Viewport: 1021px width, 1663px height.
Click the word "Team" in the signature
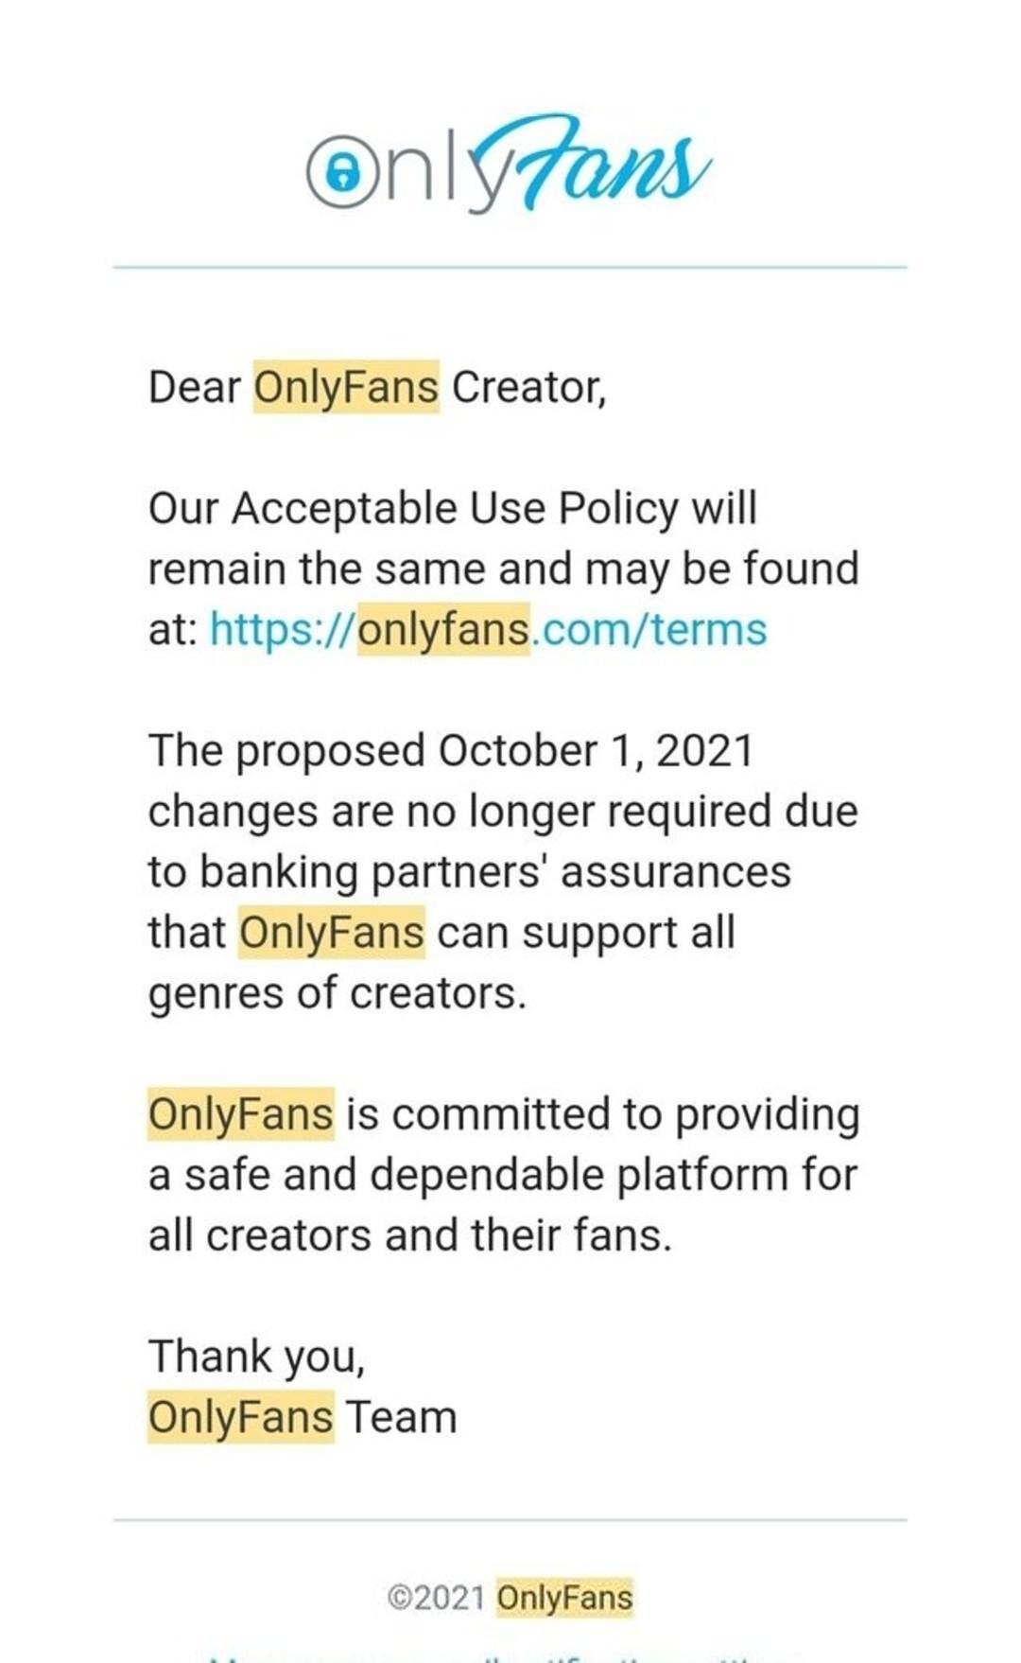tap(401, 1417)
